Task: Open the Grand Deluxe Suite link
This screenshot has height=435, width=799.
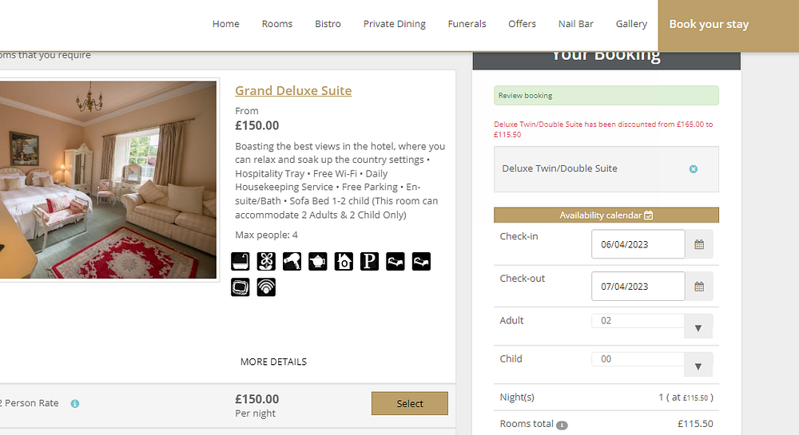Action: pos(293,91)
